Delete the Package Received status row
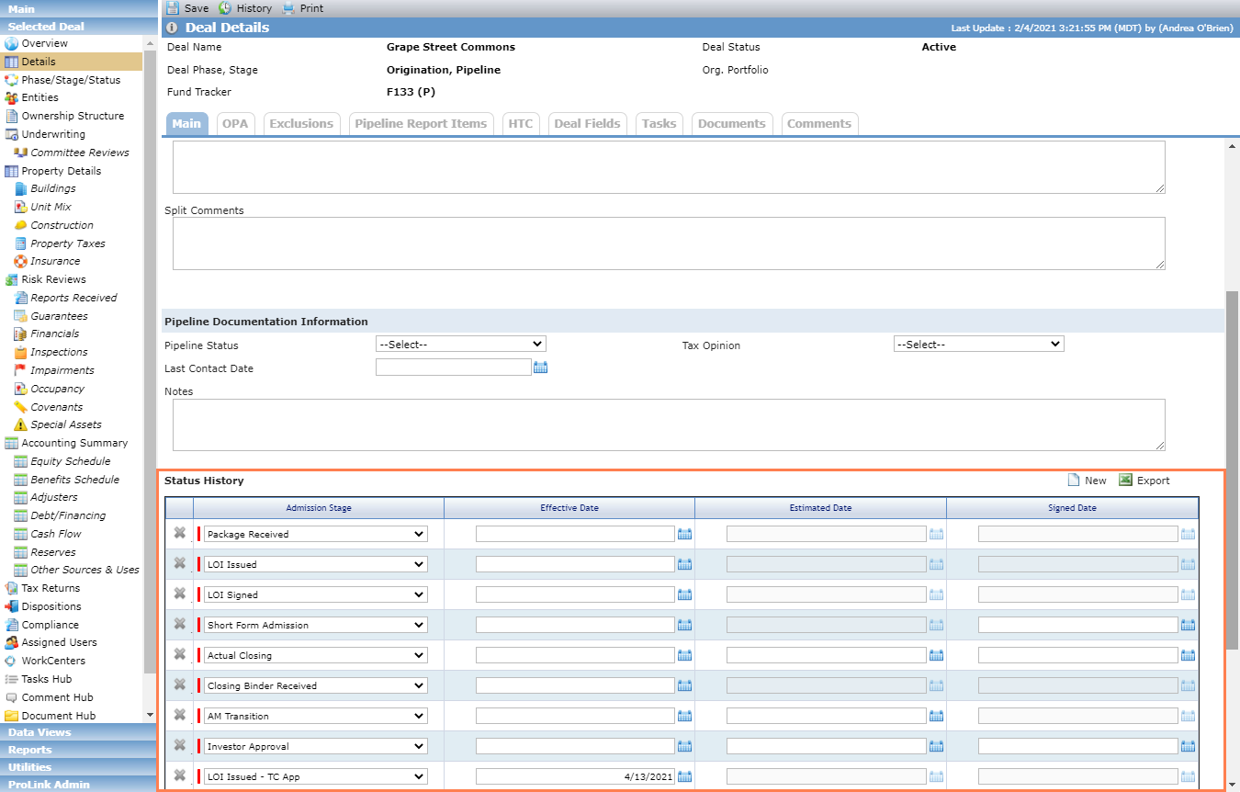This screenshot has width=1240, height=792. 180,533
